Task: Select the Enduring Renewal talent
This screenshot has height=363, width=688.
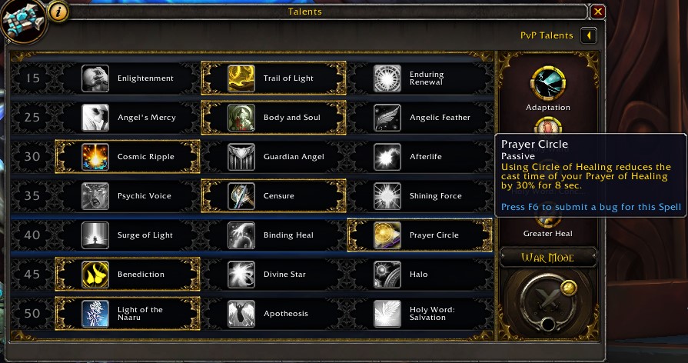Action: 420,78
